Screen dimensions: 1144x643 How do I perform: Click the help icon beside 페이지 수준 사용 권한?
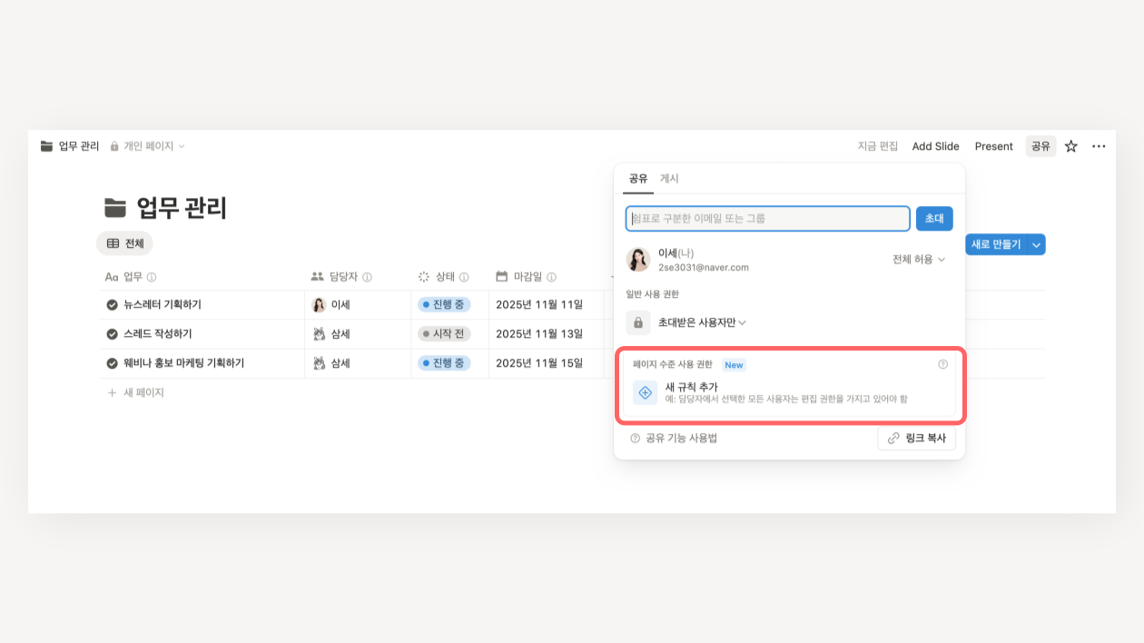tap(942, 364)
